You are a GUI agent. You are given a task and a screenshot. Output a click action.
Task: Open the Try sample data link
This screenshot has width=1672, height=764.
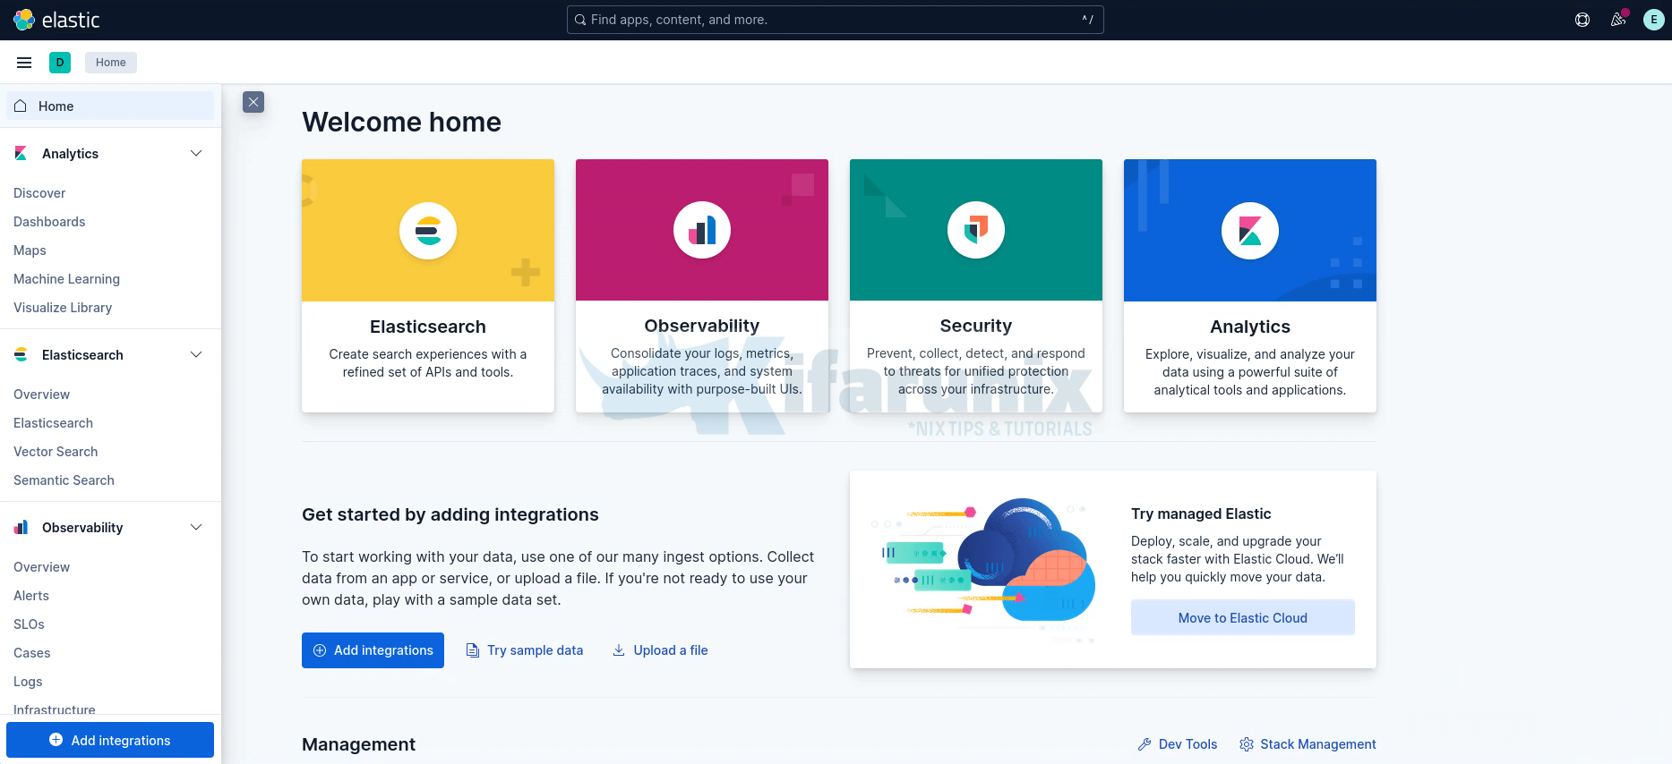click(x=535, y=650)
